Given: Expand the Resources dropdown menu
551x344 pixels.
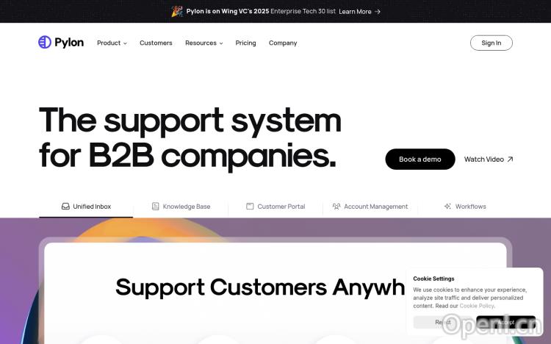Looking at the screenshot, I should coord(204,43).
